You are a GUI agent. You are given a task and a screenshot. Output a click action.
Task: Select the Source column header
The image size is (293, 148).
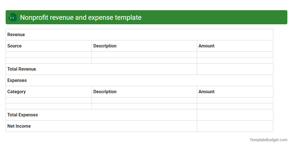tap(49, 46)
